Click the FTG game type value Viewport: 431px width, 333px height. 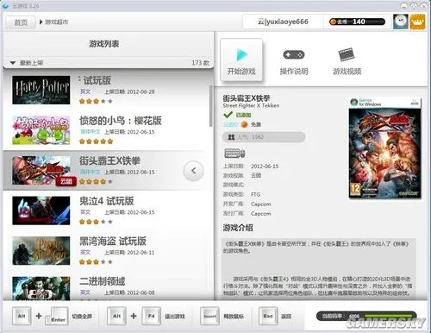pyautogui.click(x=255, y=194)
